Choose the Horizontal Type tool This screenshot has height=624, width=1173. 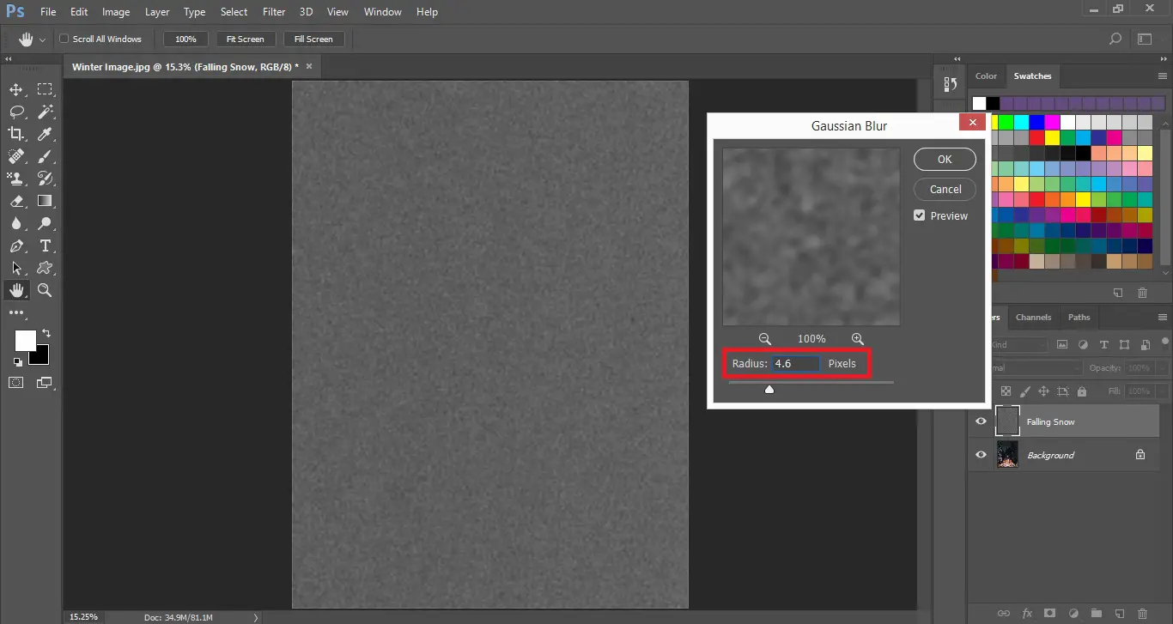point(46,245)
